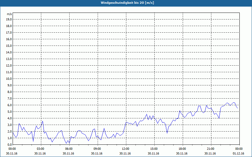The image size is (252, 157).
Task: Click the y-axis value "13,0"
Action: 9,59
